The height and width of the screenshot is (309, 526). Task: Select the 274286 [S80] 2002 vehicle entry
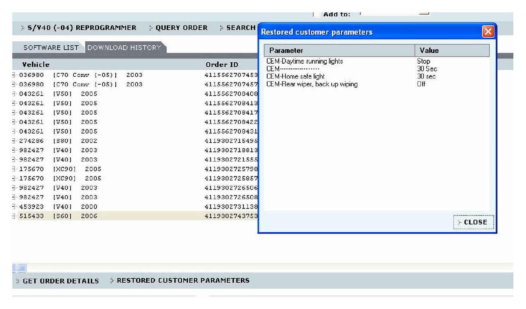(x=58, y=141)
